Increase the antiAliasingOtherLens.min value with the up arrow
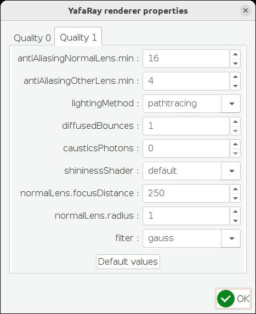 tap(235, 77)
